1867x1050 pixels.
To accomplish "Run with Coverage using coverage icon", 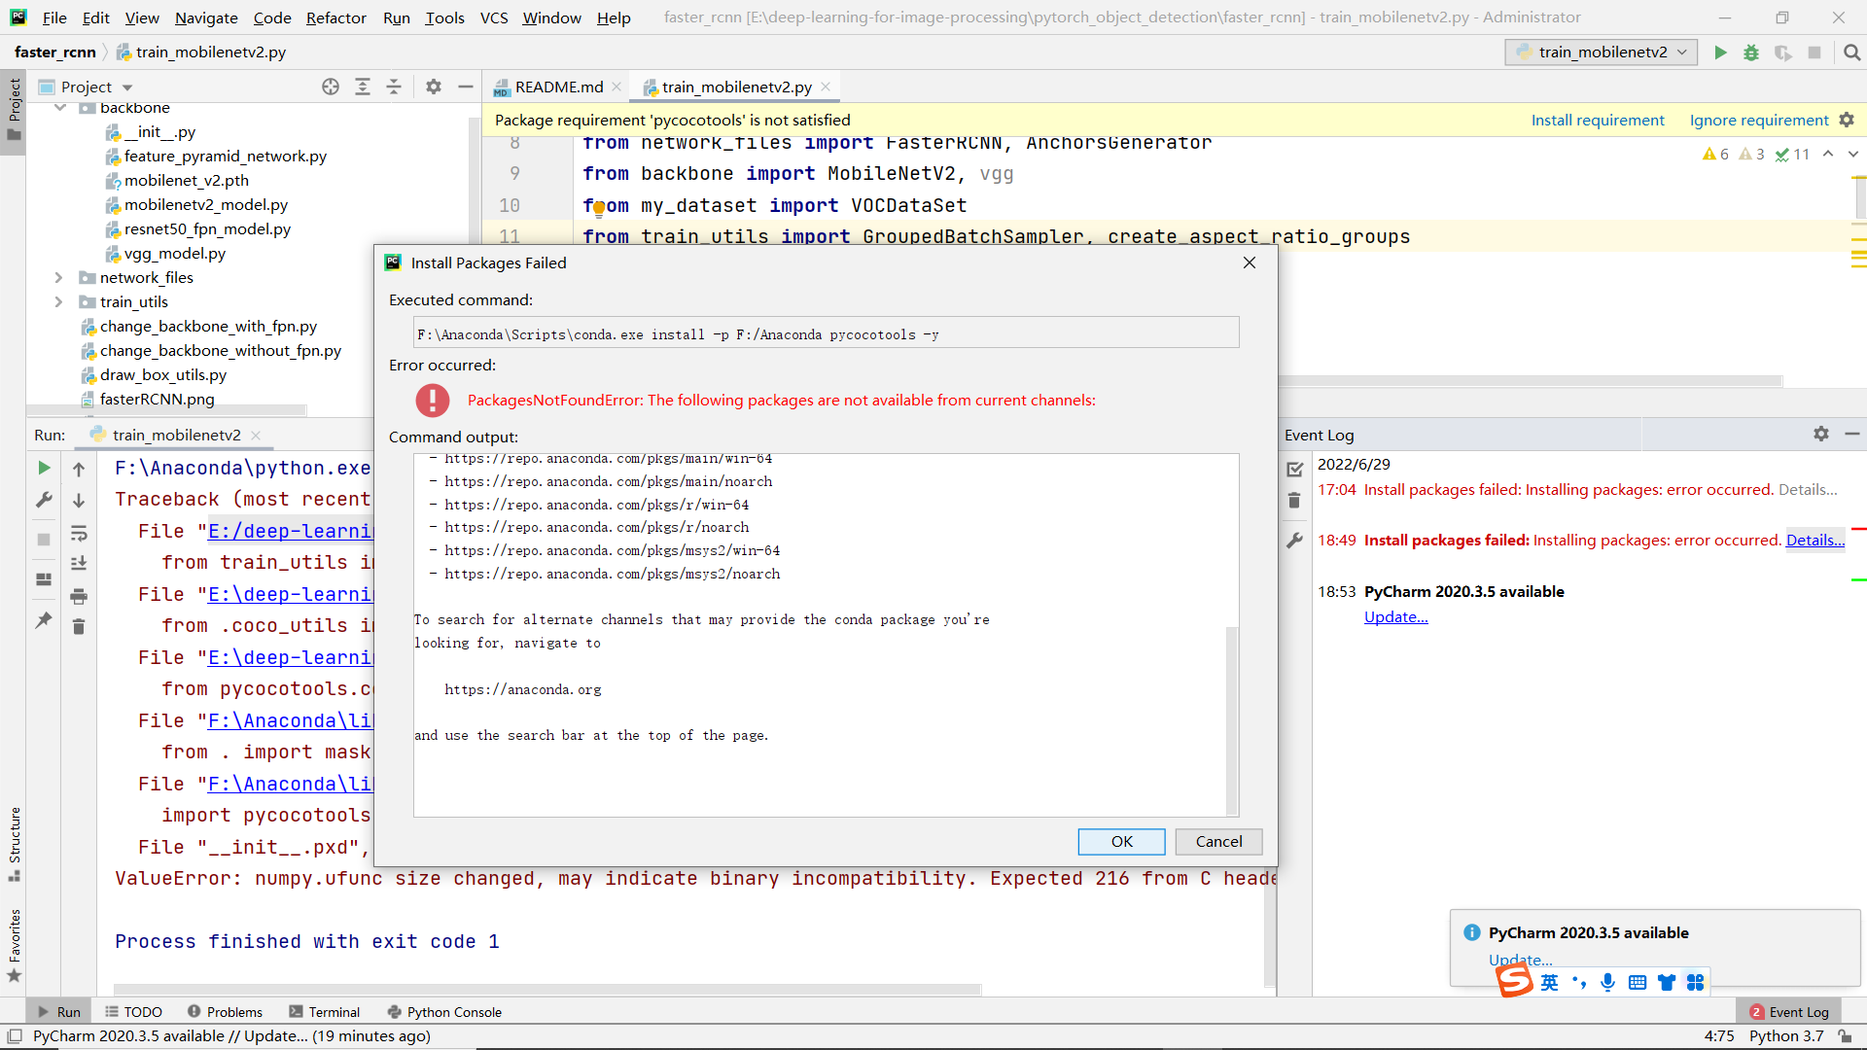I will (1784, 52).
